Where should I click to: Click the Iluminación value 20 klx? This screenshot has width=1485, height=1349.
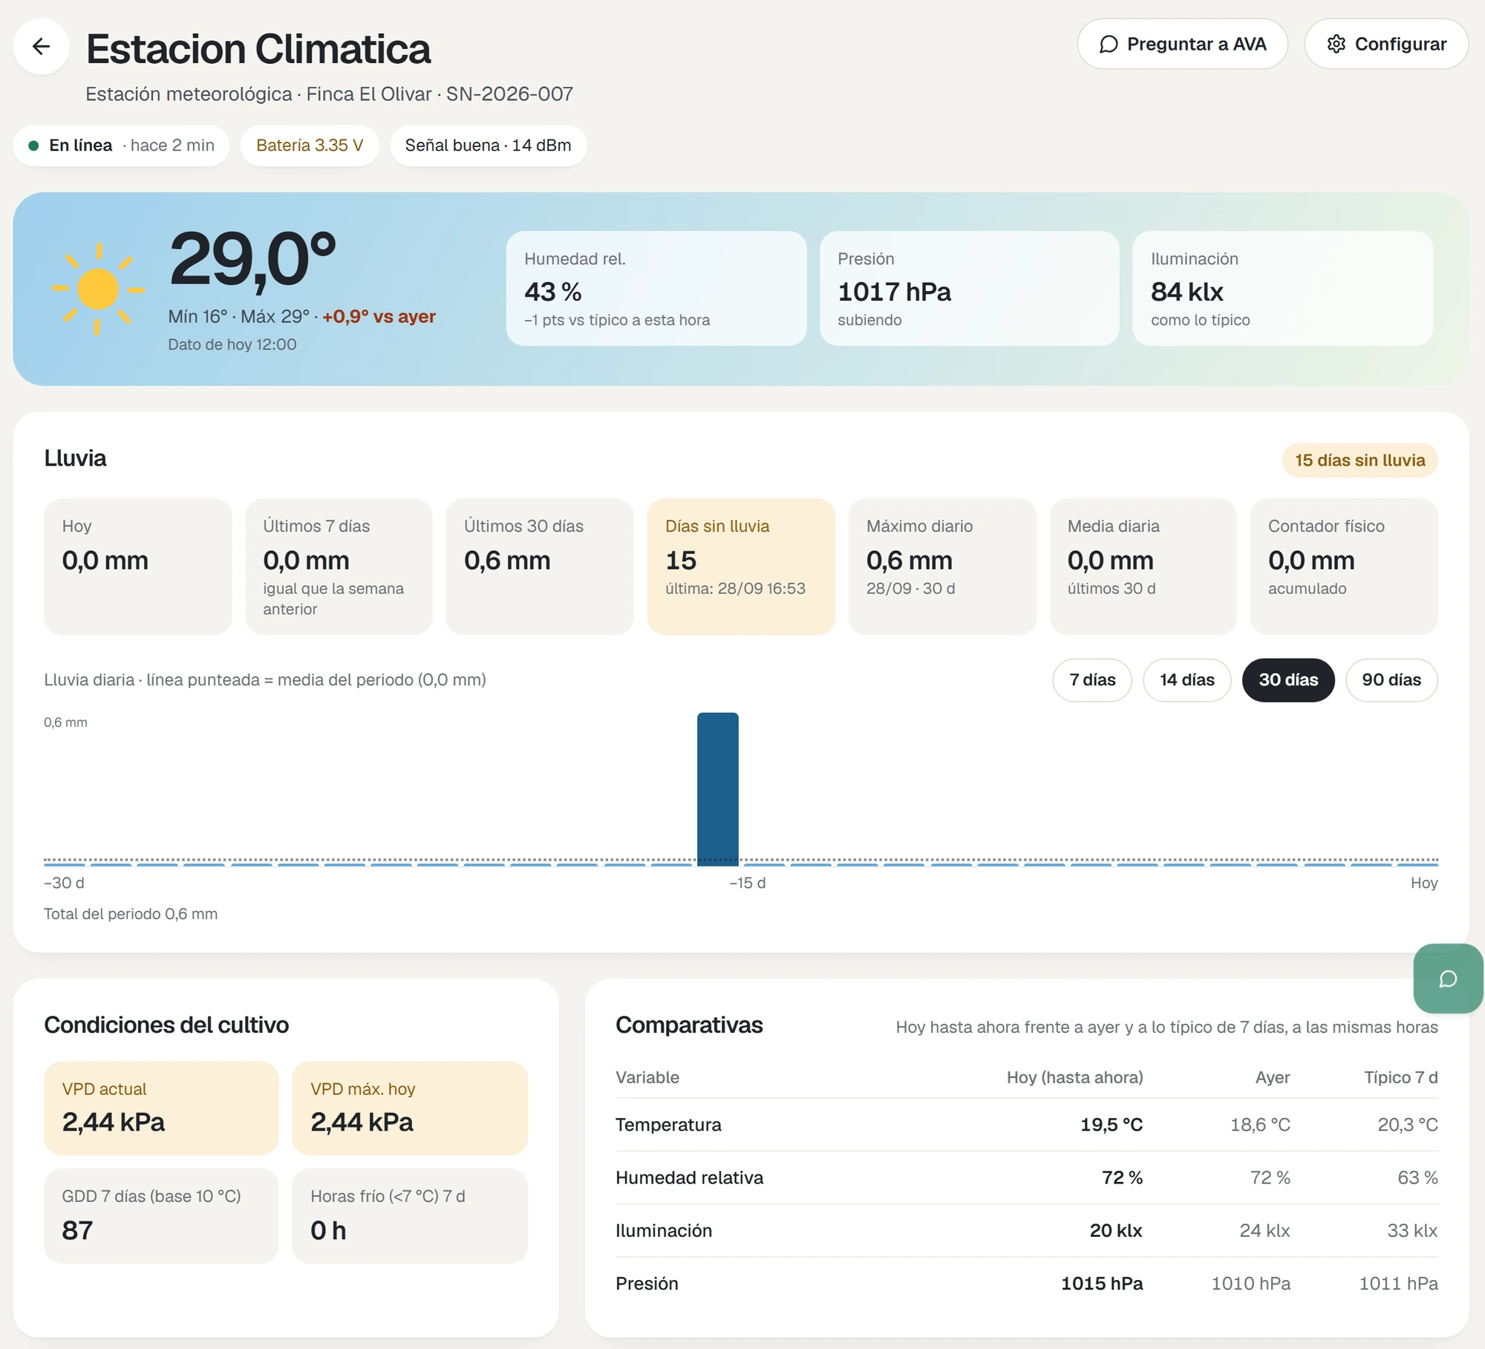pyautogui.click(x=1116, y=1230)
